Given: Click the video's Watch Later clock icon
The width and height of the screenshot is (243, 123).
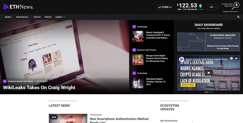Looking at the screenshot, I should (x=231, y=58).
